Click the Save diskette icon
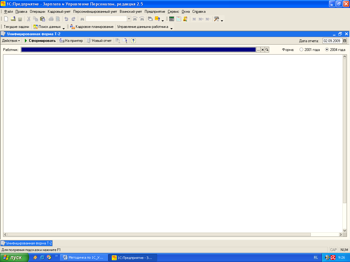Screen dimensions: 350x262 [x=20, y=19]
